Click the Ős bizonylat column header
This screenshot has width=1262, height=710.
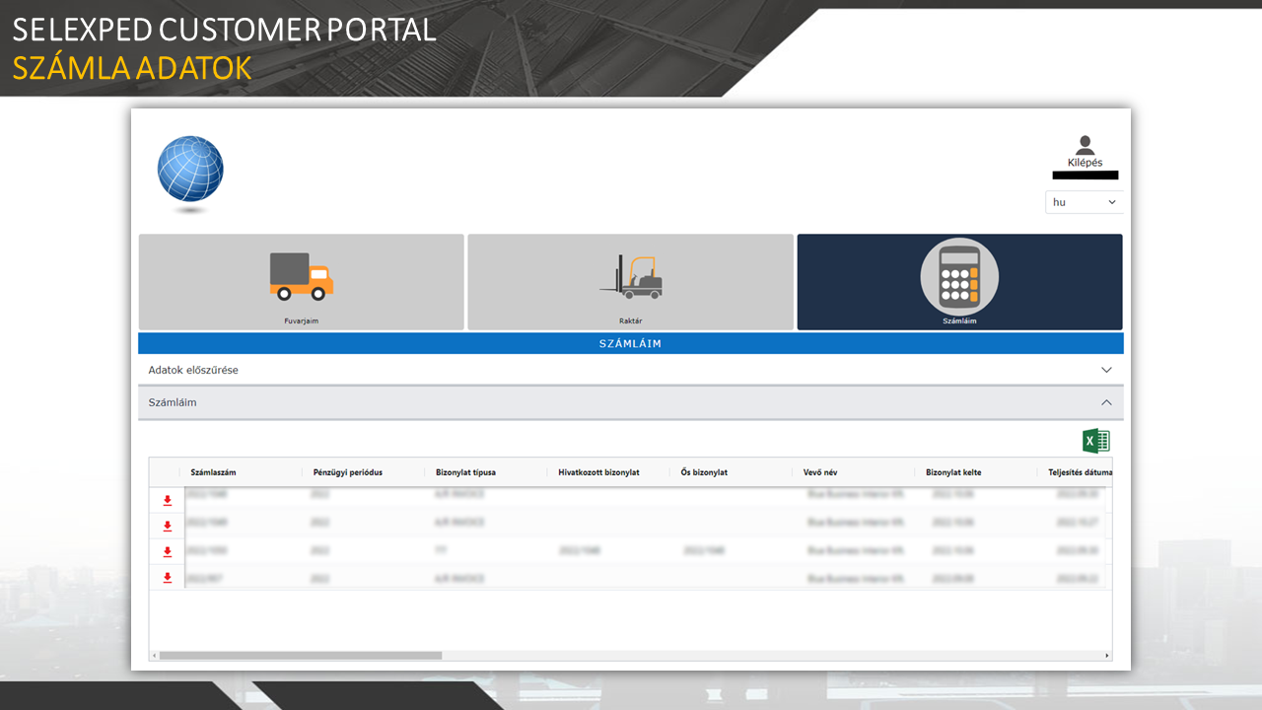(704, 472)
